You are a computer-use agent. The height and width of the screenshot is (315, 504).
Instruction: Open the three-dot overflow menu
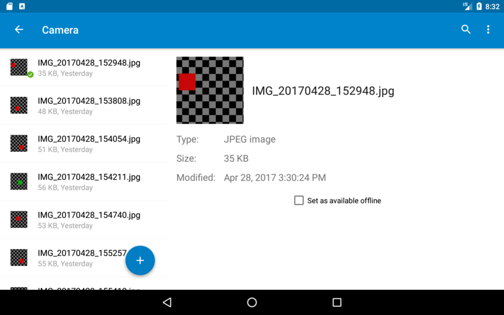[488, 30]
